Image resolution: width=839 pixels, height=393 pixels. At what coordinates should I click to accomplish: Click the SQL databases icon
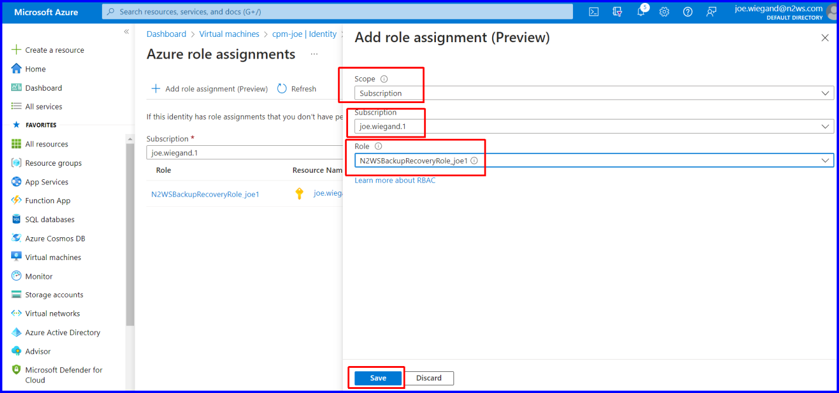coord(16,219)
